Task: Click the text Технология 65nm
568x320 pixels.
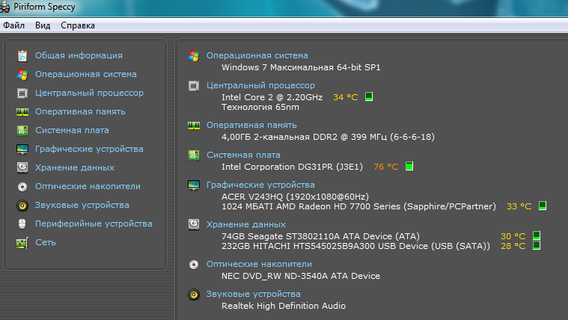Action: click(260, 107)
